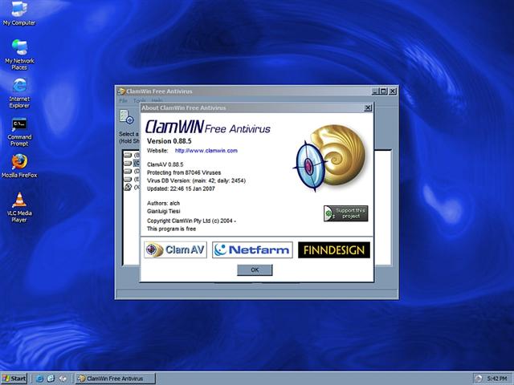
Task: Click the second Quick Launch browser icon
Action: pos(51,379)
